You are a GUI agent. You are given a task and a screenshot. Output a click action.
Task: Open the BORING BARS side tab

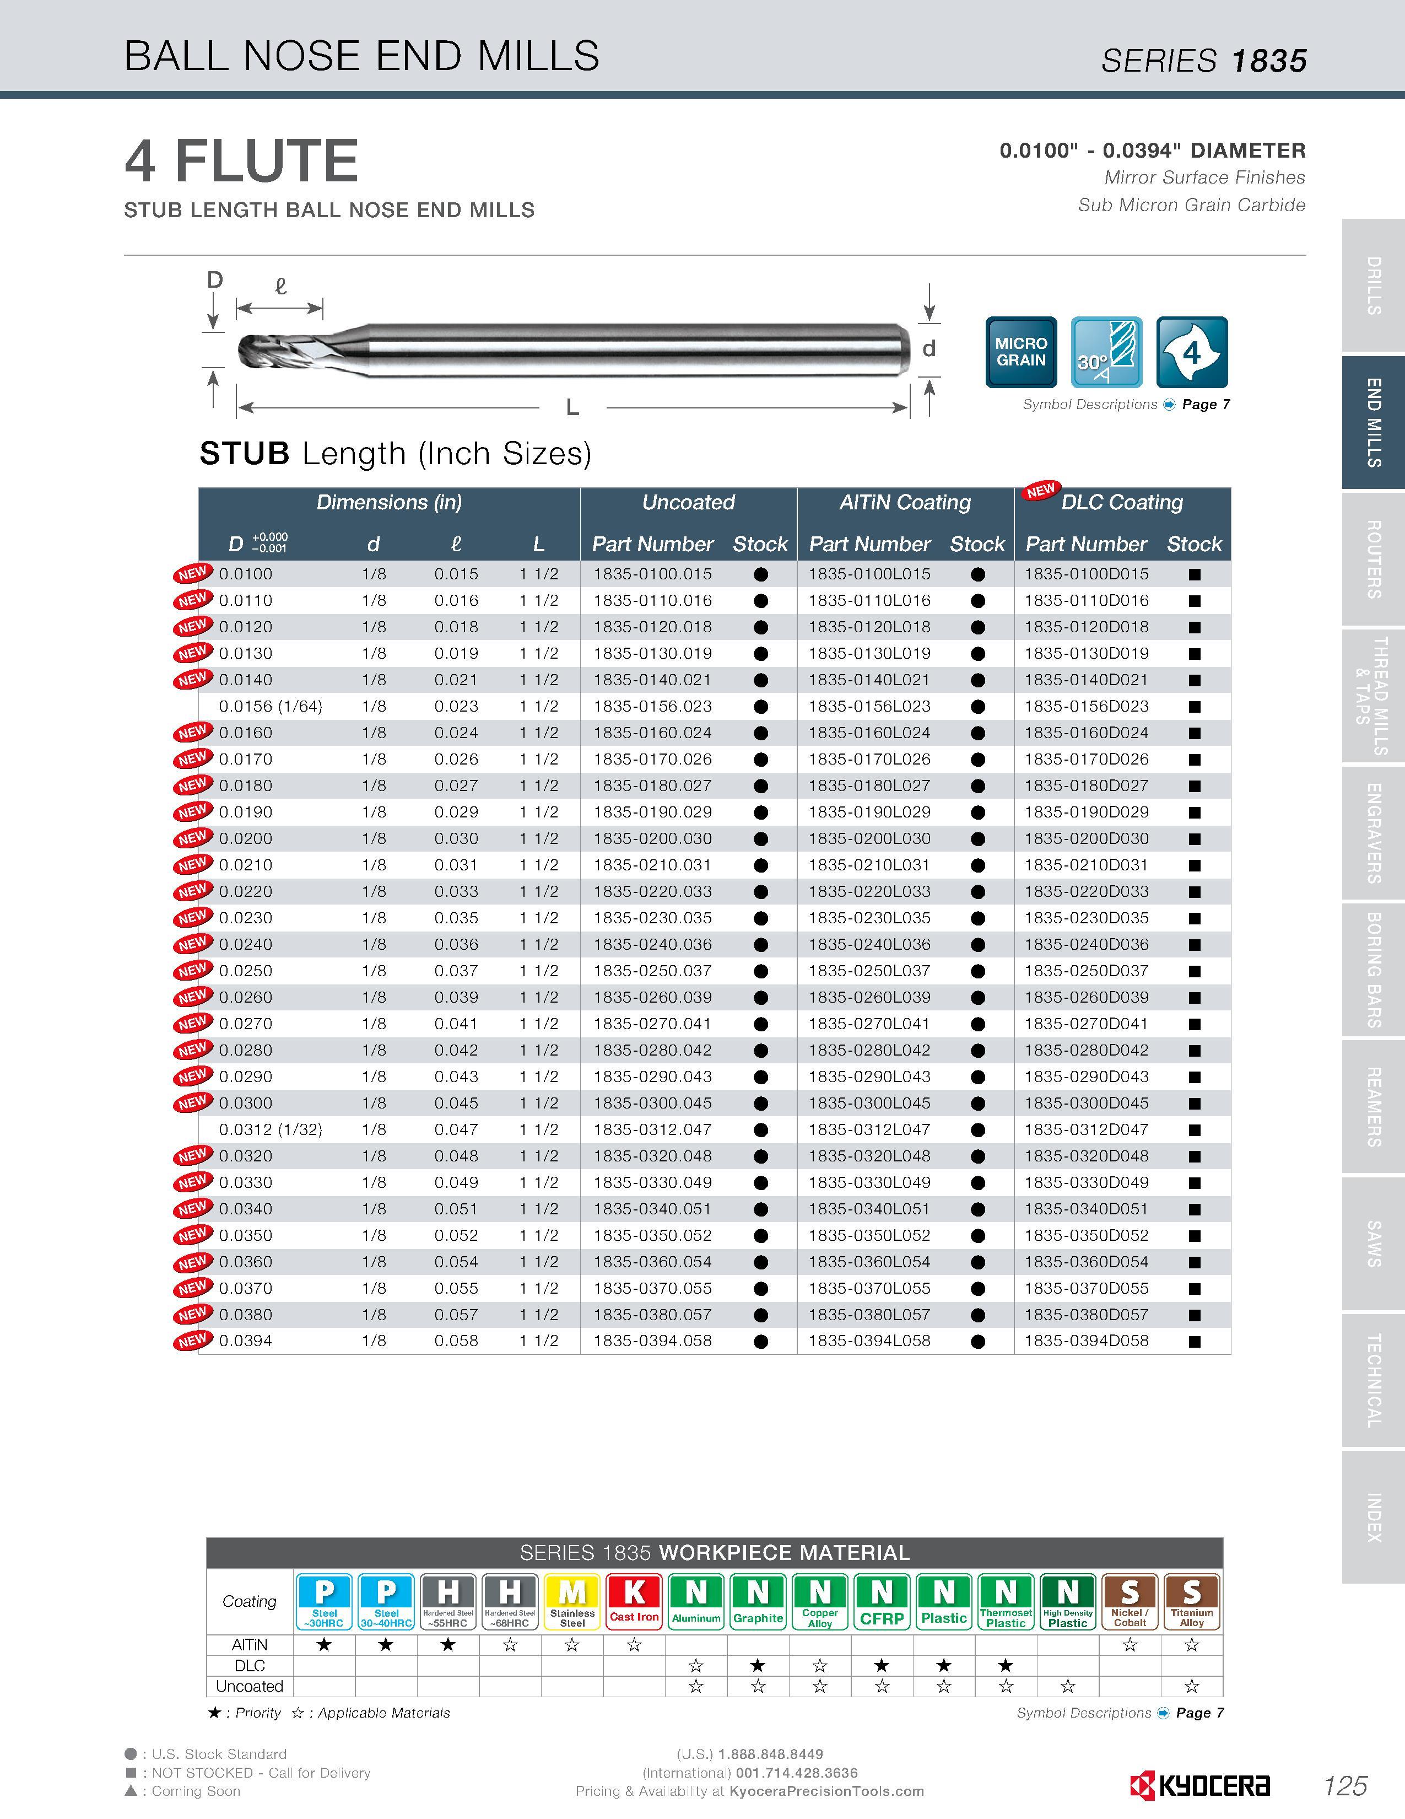[x=1374, y=970]
